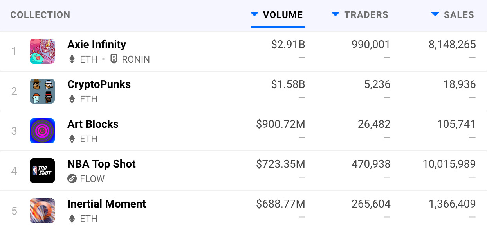Click the 265,604 traders value
The image size is (487, 229).
pyautogui.click(x=371, y=204)
